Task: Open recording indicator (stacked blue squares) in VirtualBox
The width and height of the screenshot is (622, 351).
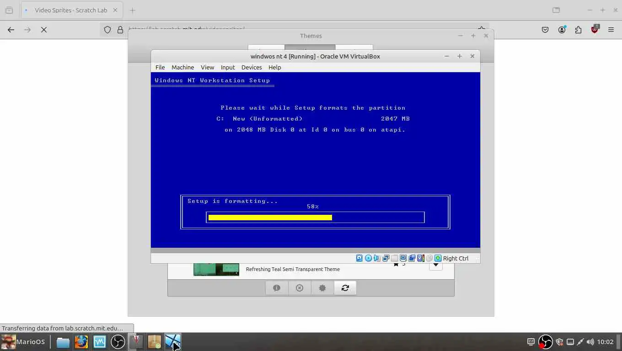Action: coord(412,258)
